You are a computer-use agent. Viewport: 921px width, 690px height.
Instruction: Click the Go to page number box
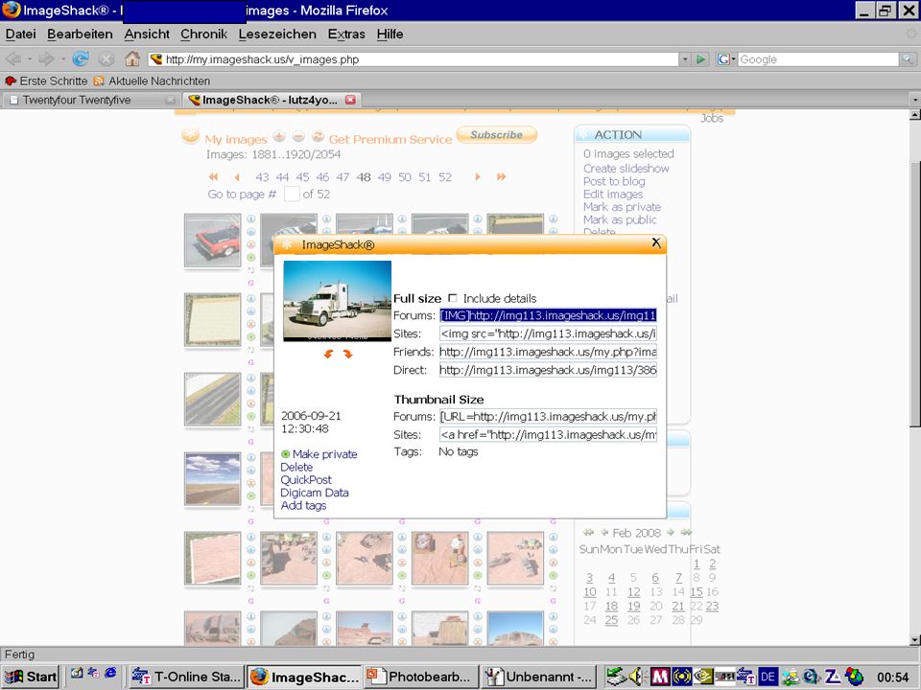pyautogui.click(x=292, y=195)
